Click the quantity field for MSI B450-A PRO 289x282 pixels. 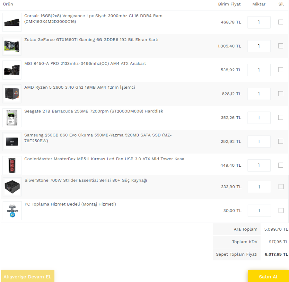[x=259, y=70]
